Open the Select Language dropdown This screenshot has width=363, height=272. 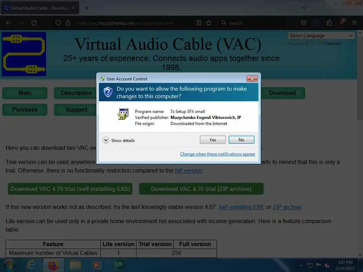click(x=321, y=36)
